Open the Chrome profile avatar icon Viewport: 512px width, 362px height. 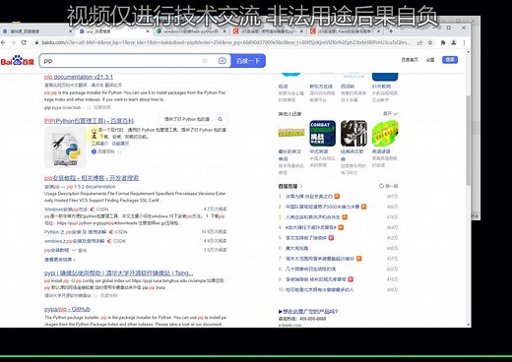pos(454,42)
